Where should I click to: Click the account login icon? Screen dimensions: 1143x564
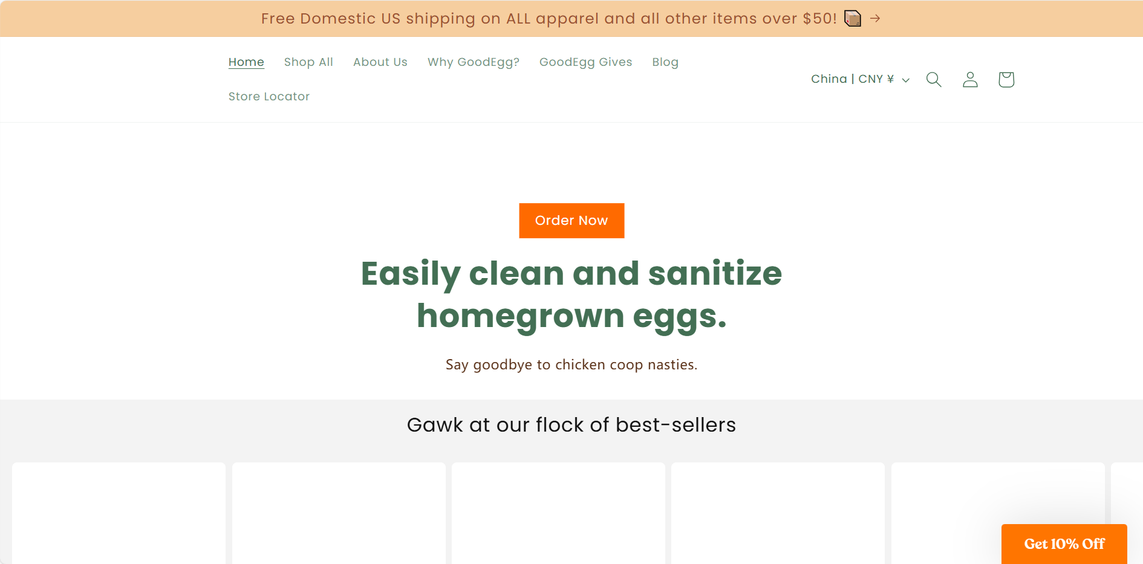tap(970, 80)
